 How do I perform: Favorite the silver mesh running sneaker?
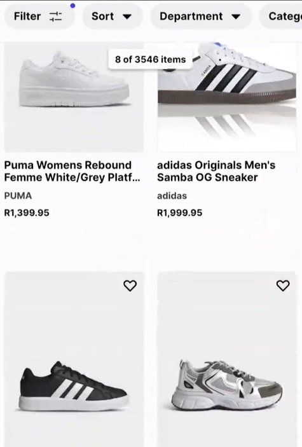(283, 285)
